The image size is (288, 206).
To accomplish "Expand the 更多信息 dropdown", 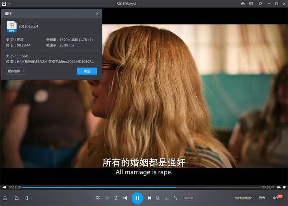I will pyautogui.click(x=16, y=71).
